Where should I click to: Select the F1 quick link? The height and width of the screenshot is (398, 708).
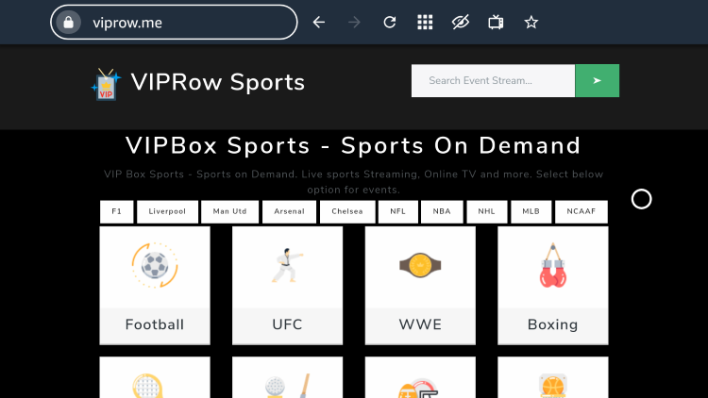click(116, 212)
